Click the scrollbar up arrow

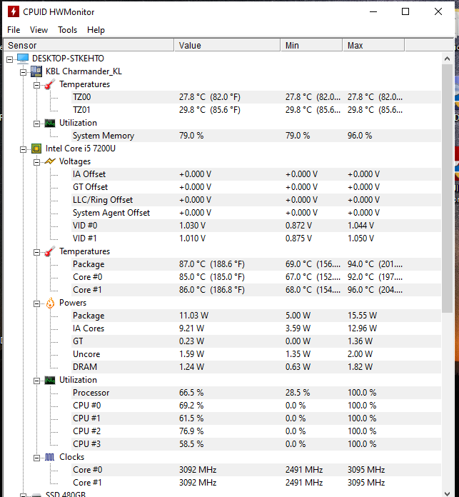tap(447, 59)
